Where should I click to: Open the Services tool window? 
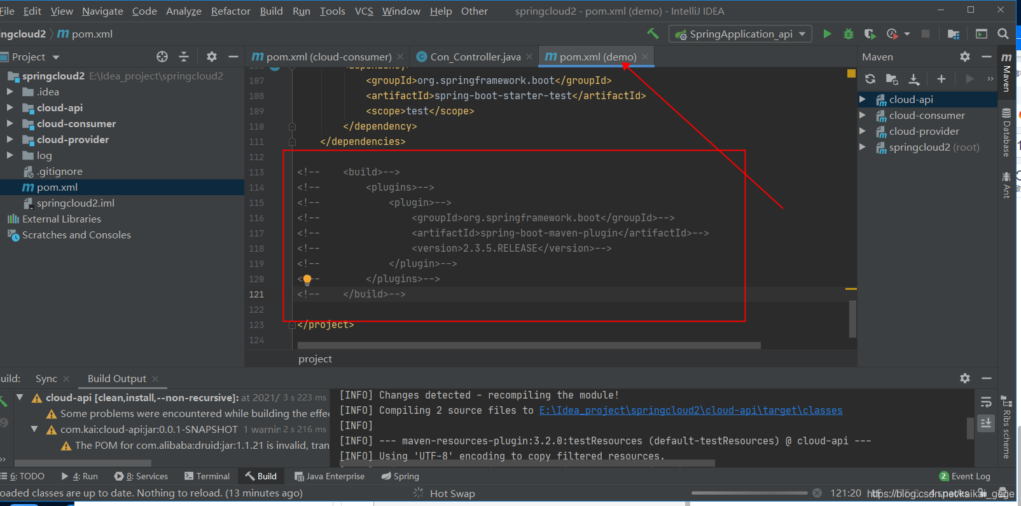click(x=141, y=476)
